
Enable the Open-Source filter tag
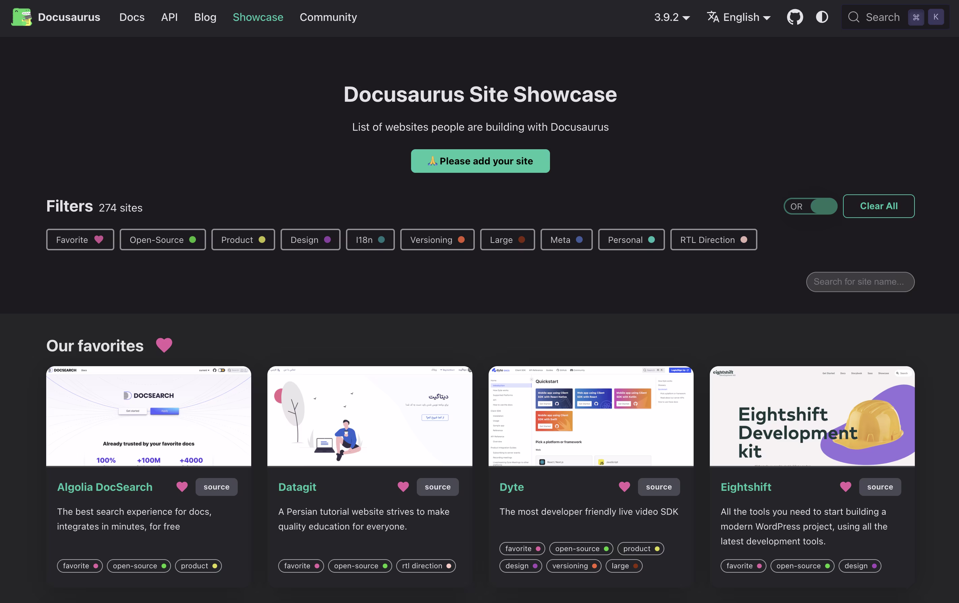tap(163, 240)
